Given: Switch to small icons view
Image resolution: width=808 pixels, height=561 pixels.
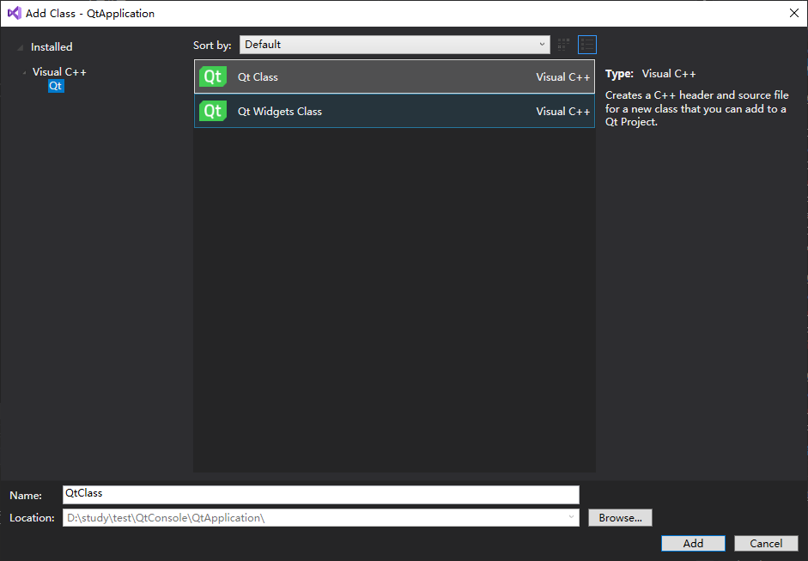Looking at the screenshot, I should (564, 45).
